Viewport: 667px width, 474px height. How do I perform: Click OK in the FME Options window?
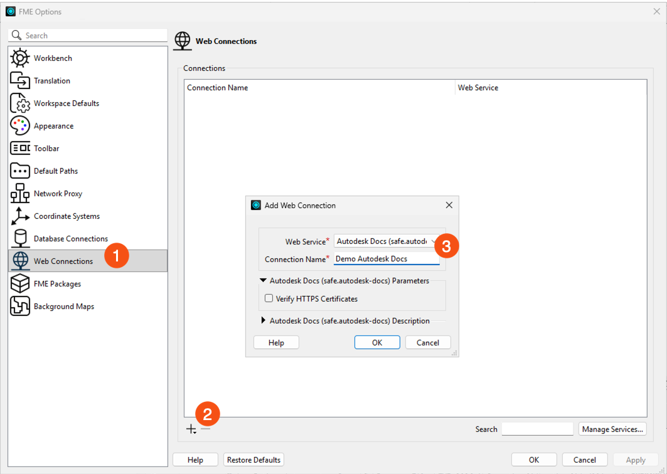coord(534,460)
